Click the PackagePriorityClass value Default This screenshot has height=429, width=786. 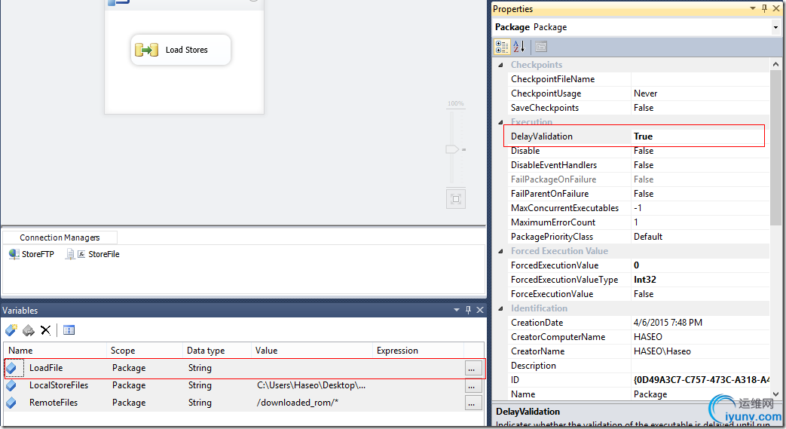click(x=648, y=237)
